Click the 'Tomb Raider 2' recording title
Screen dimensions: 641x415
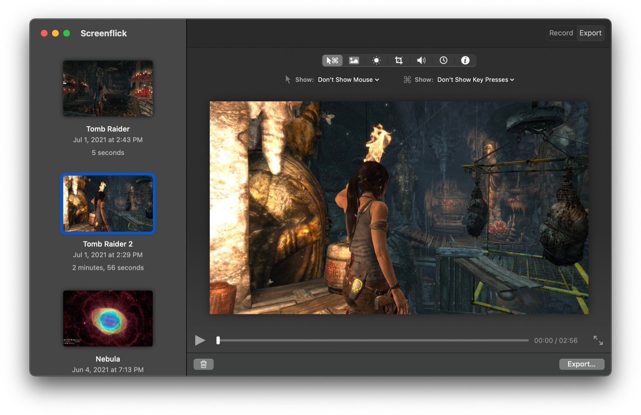108,244
